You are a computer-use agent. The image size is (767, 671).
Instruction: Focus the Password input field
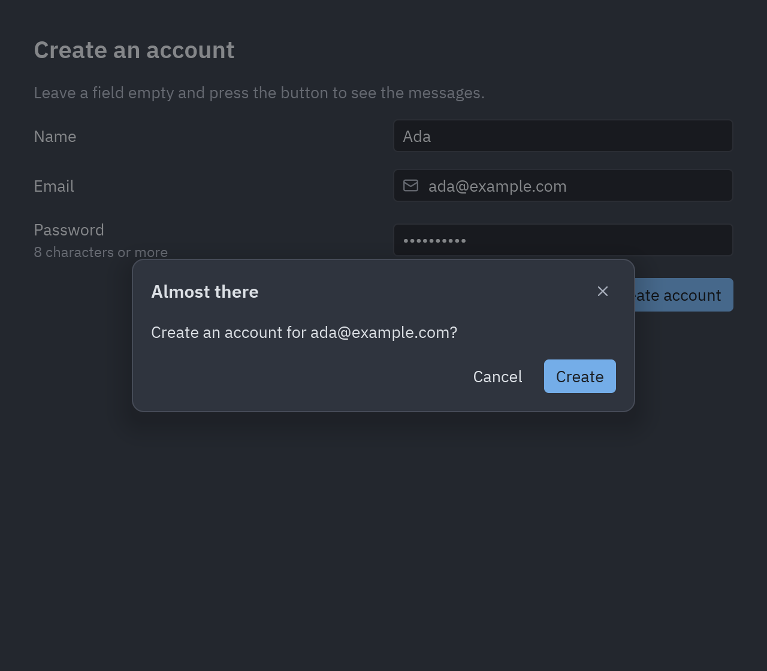563,240
